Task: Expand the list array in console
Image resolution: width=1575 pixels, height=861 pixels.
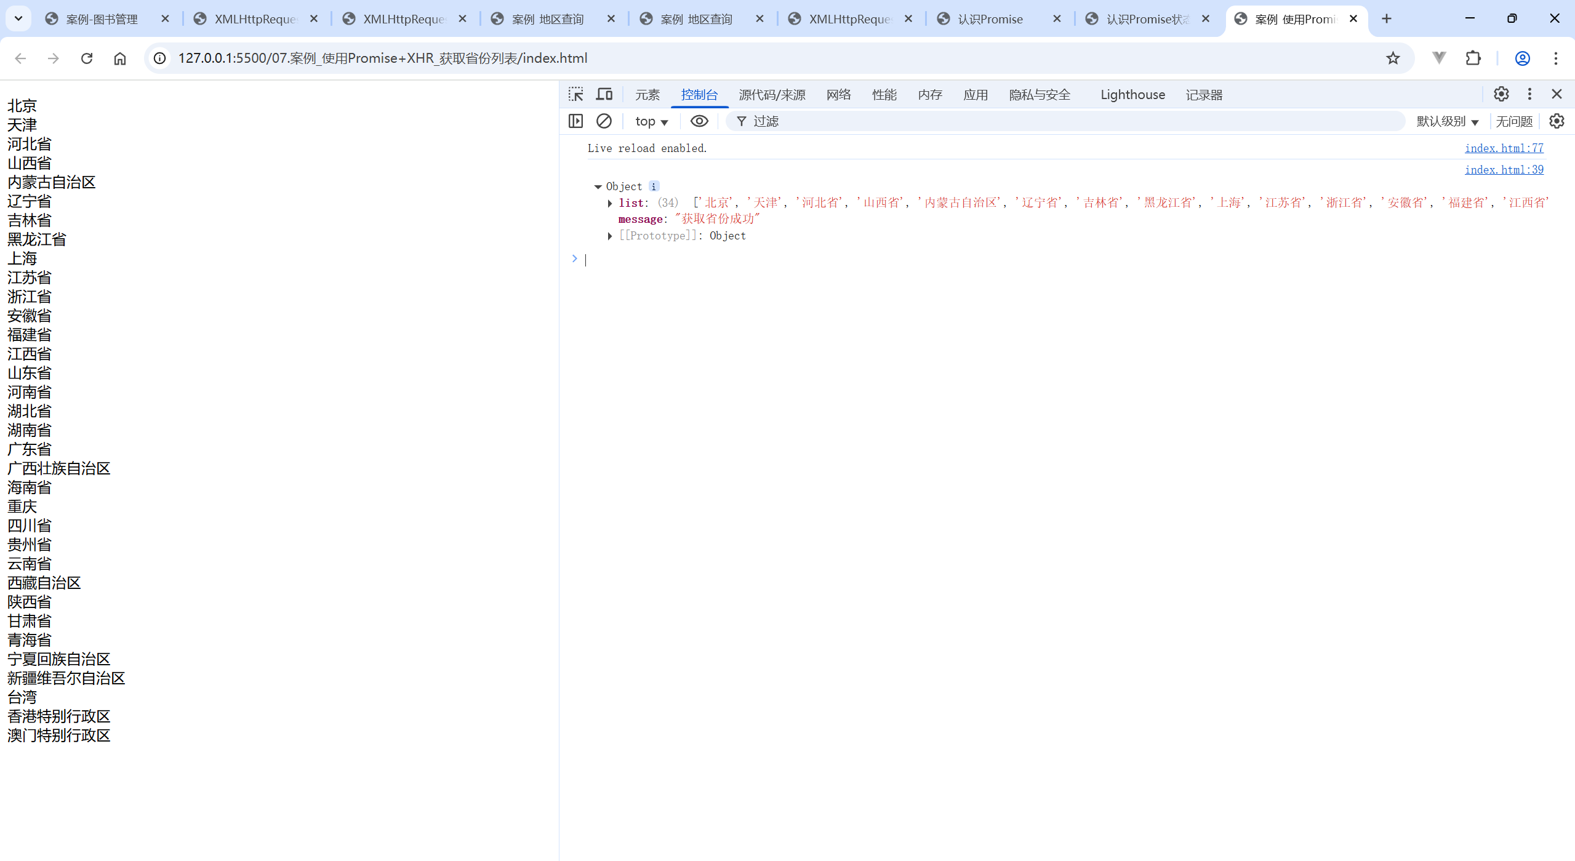Action: [x=609, y=203]
